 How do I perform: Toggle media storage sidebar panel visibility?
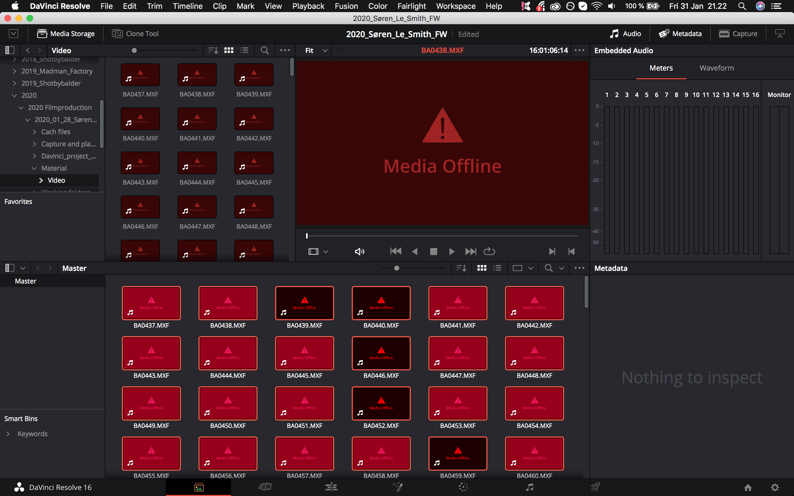(10, 50)
